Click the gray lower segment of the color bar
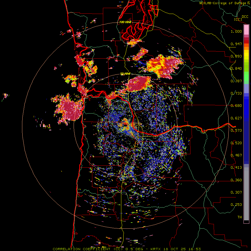Screen dimensions: 251x251 [x=246, y=194]
